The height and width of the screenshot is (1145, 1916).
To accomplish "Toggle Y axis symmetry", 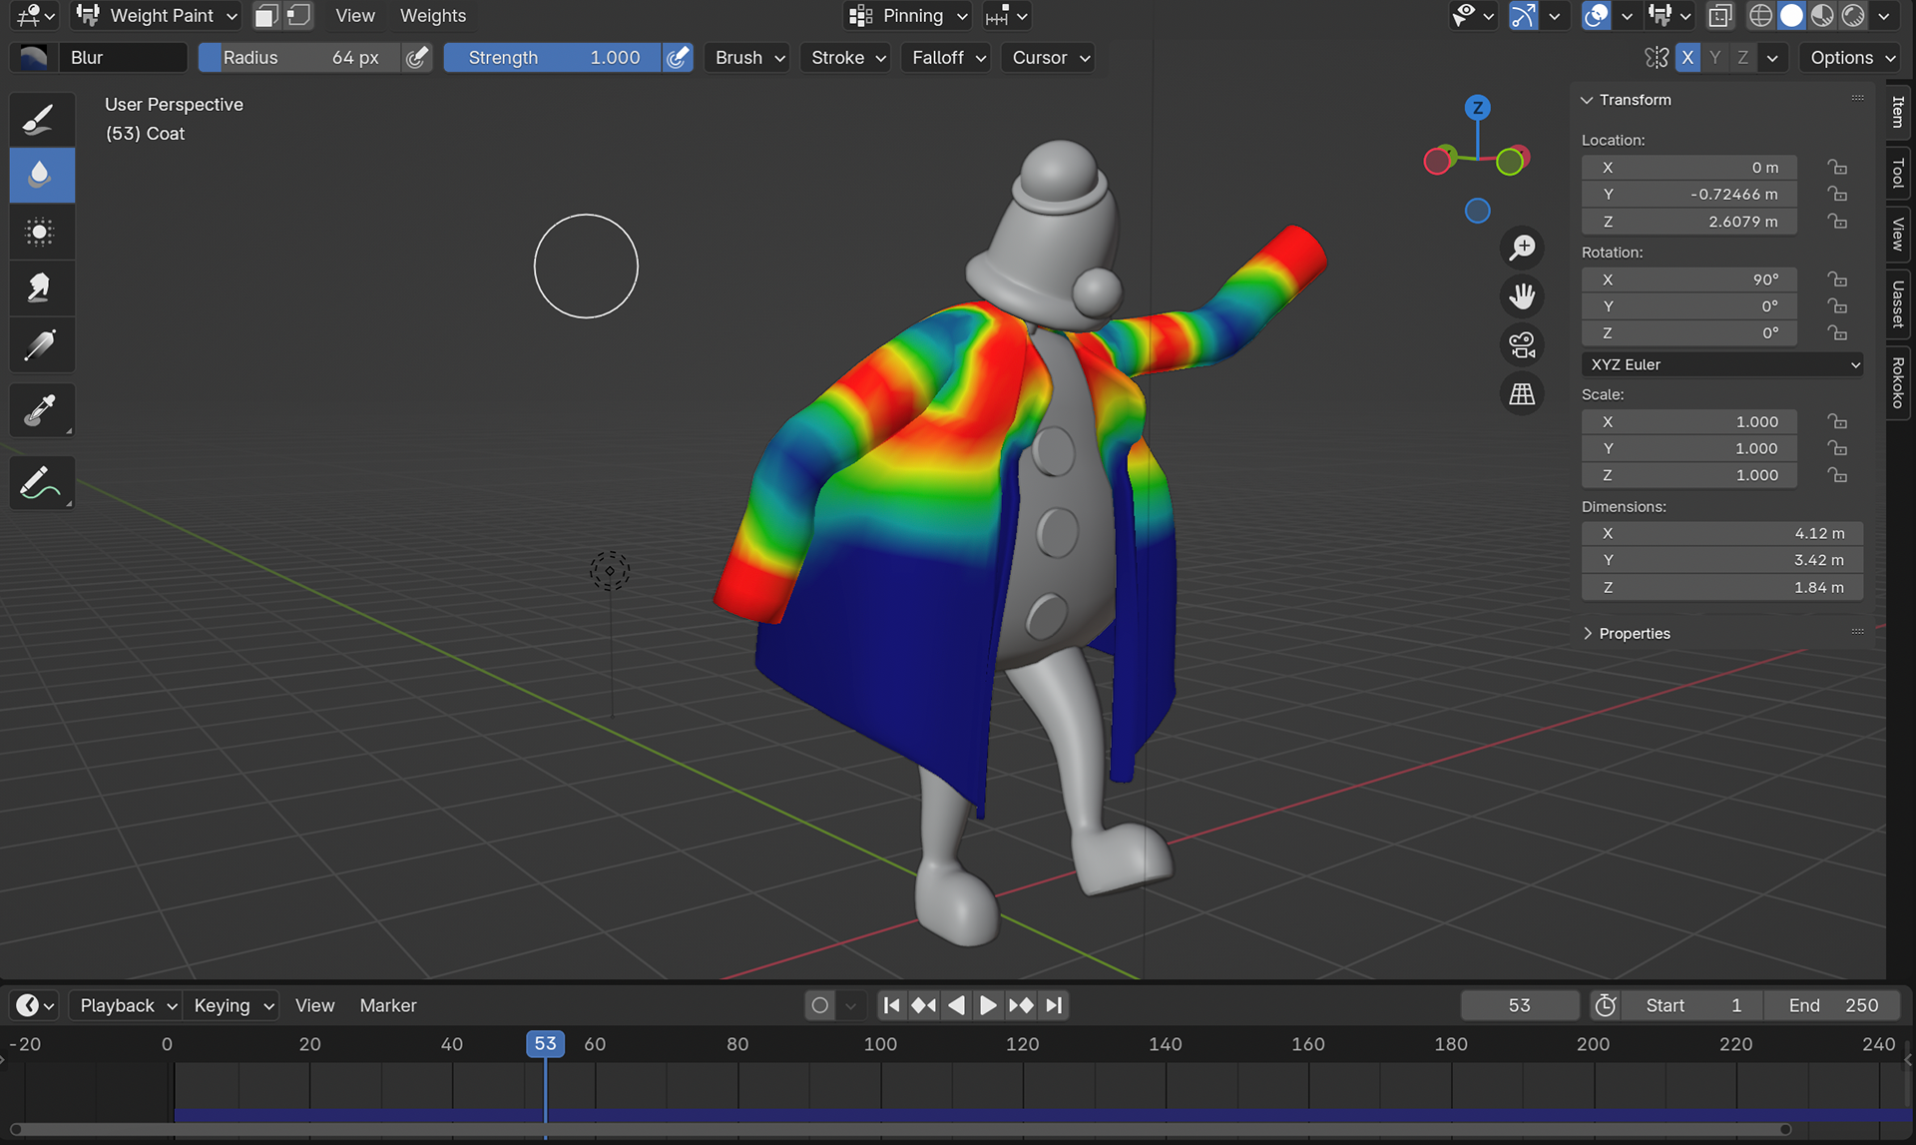I will point(1714,58).
